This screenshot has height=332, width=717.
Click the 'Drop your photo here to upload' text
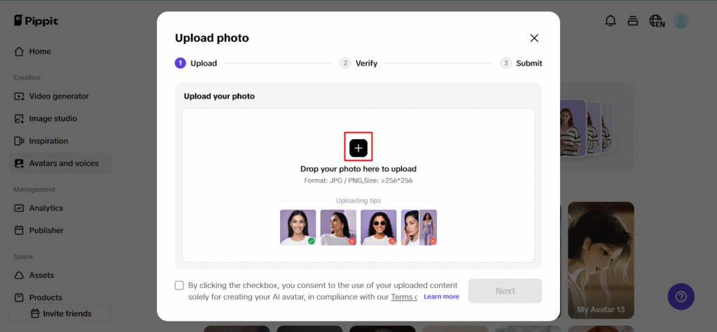point(358,169)
